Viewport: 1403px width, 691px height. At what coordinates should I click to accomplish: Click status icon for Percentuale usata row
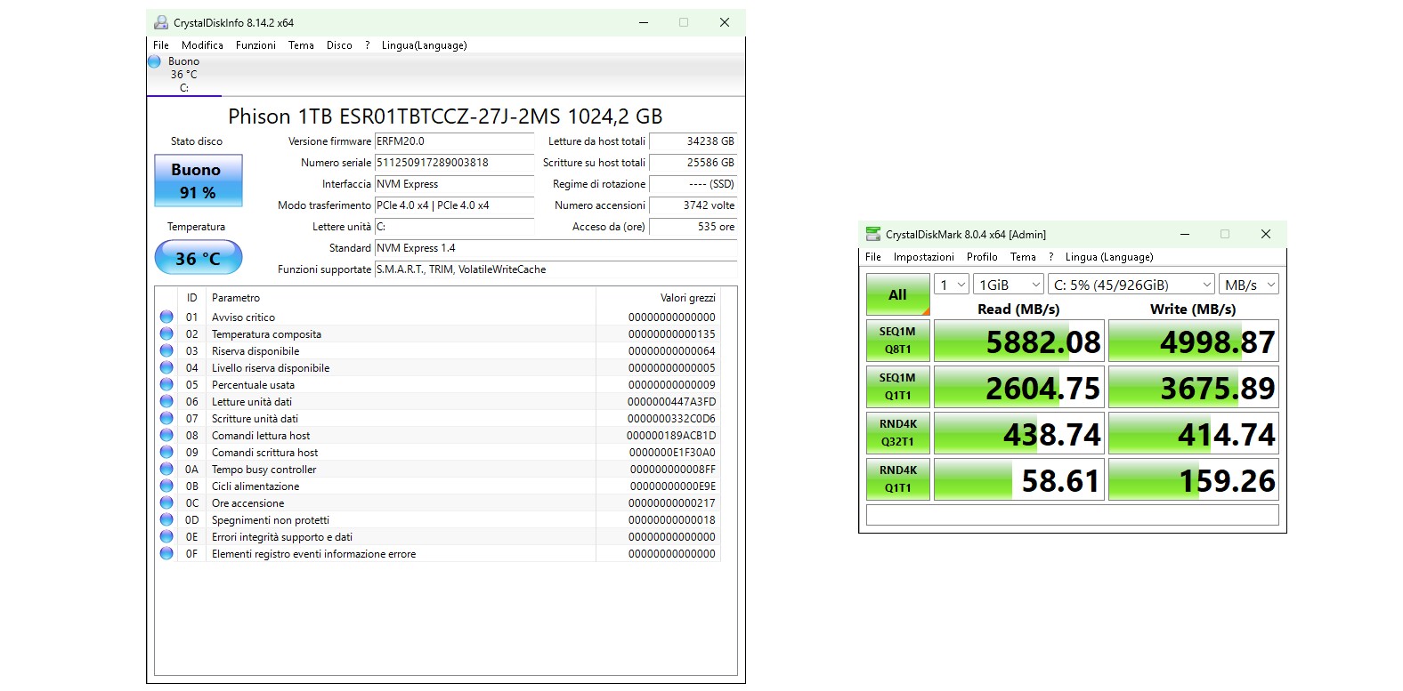tap(166, 384)
